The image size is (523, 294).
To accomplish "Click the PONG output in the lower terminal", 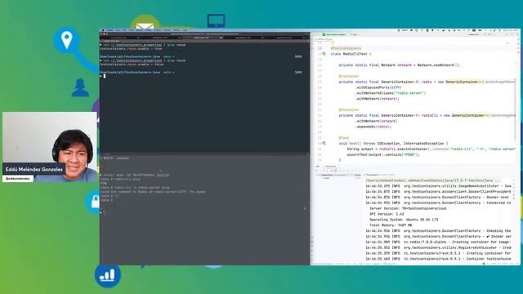I will 104,183.
